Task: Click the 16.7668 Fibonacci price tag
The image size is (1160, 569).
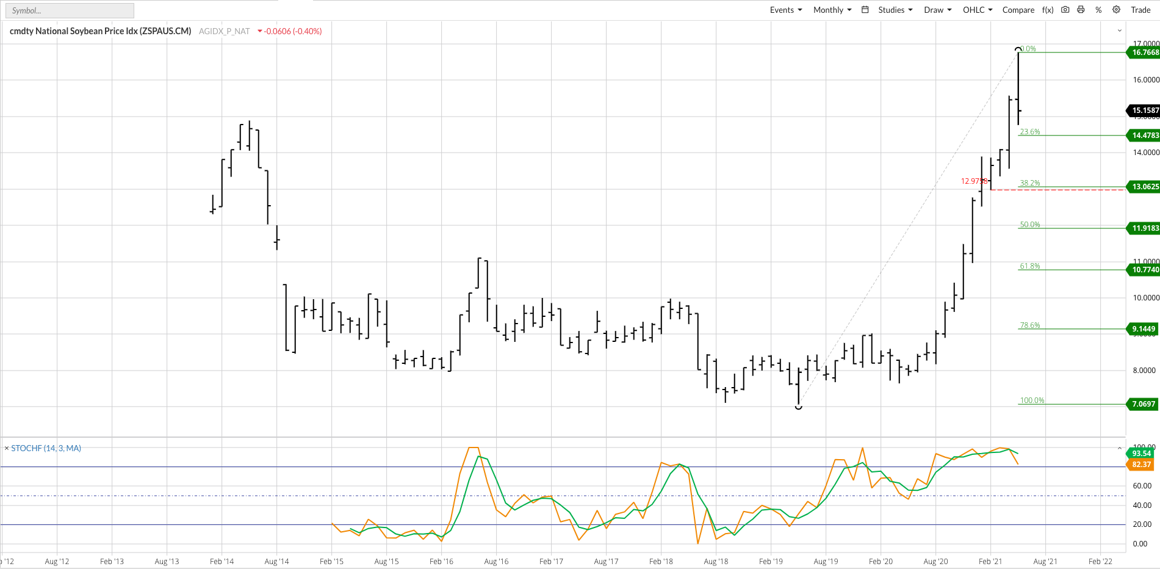Action: pyautogui.click(x=1145, y=53)
